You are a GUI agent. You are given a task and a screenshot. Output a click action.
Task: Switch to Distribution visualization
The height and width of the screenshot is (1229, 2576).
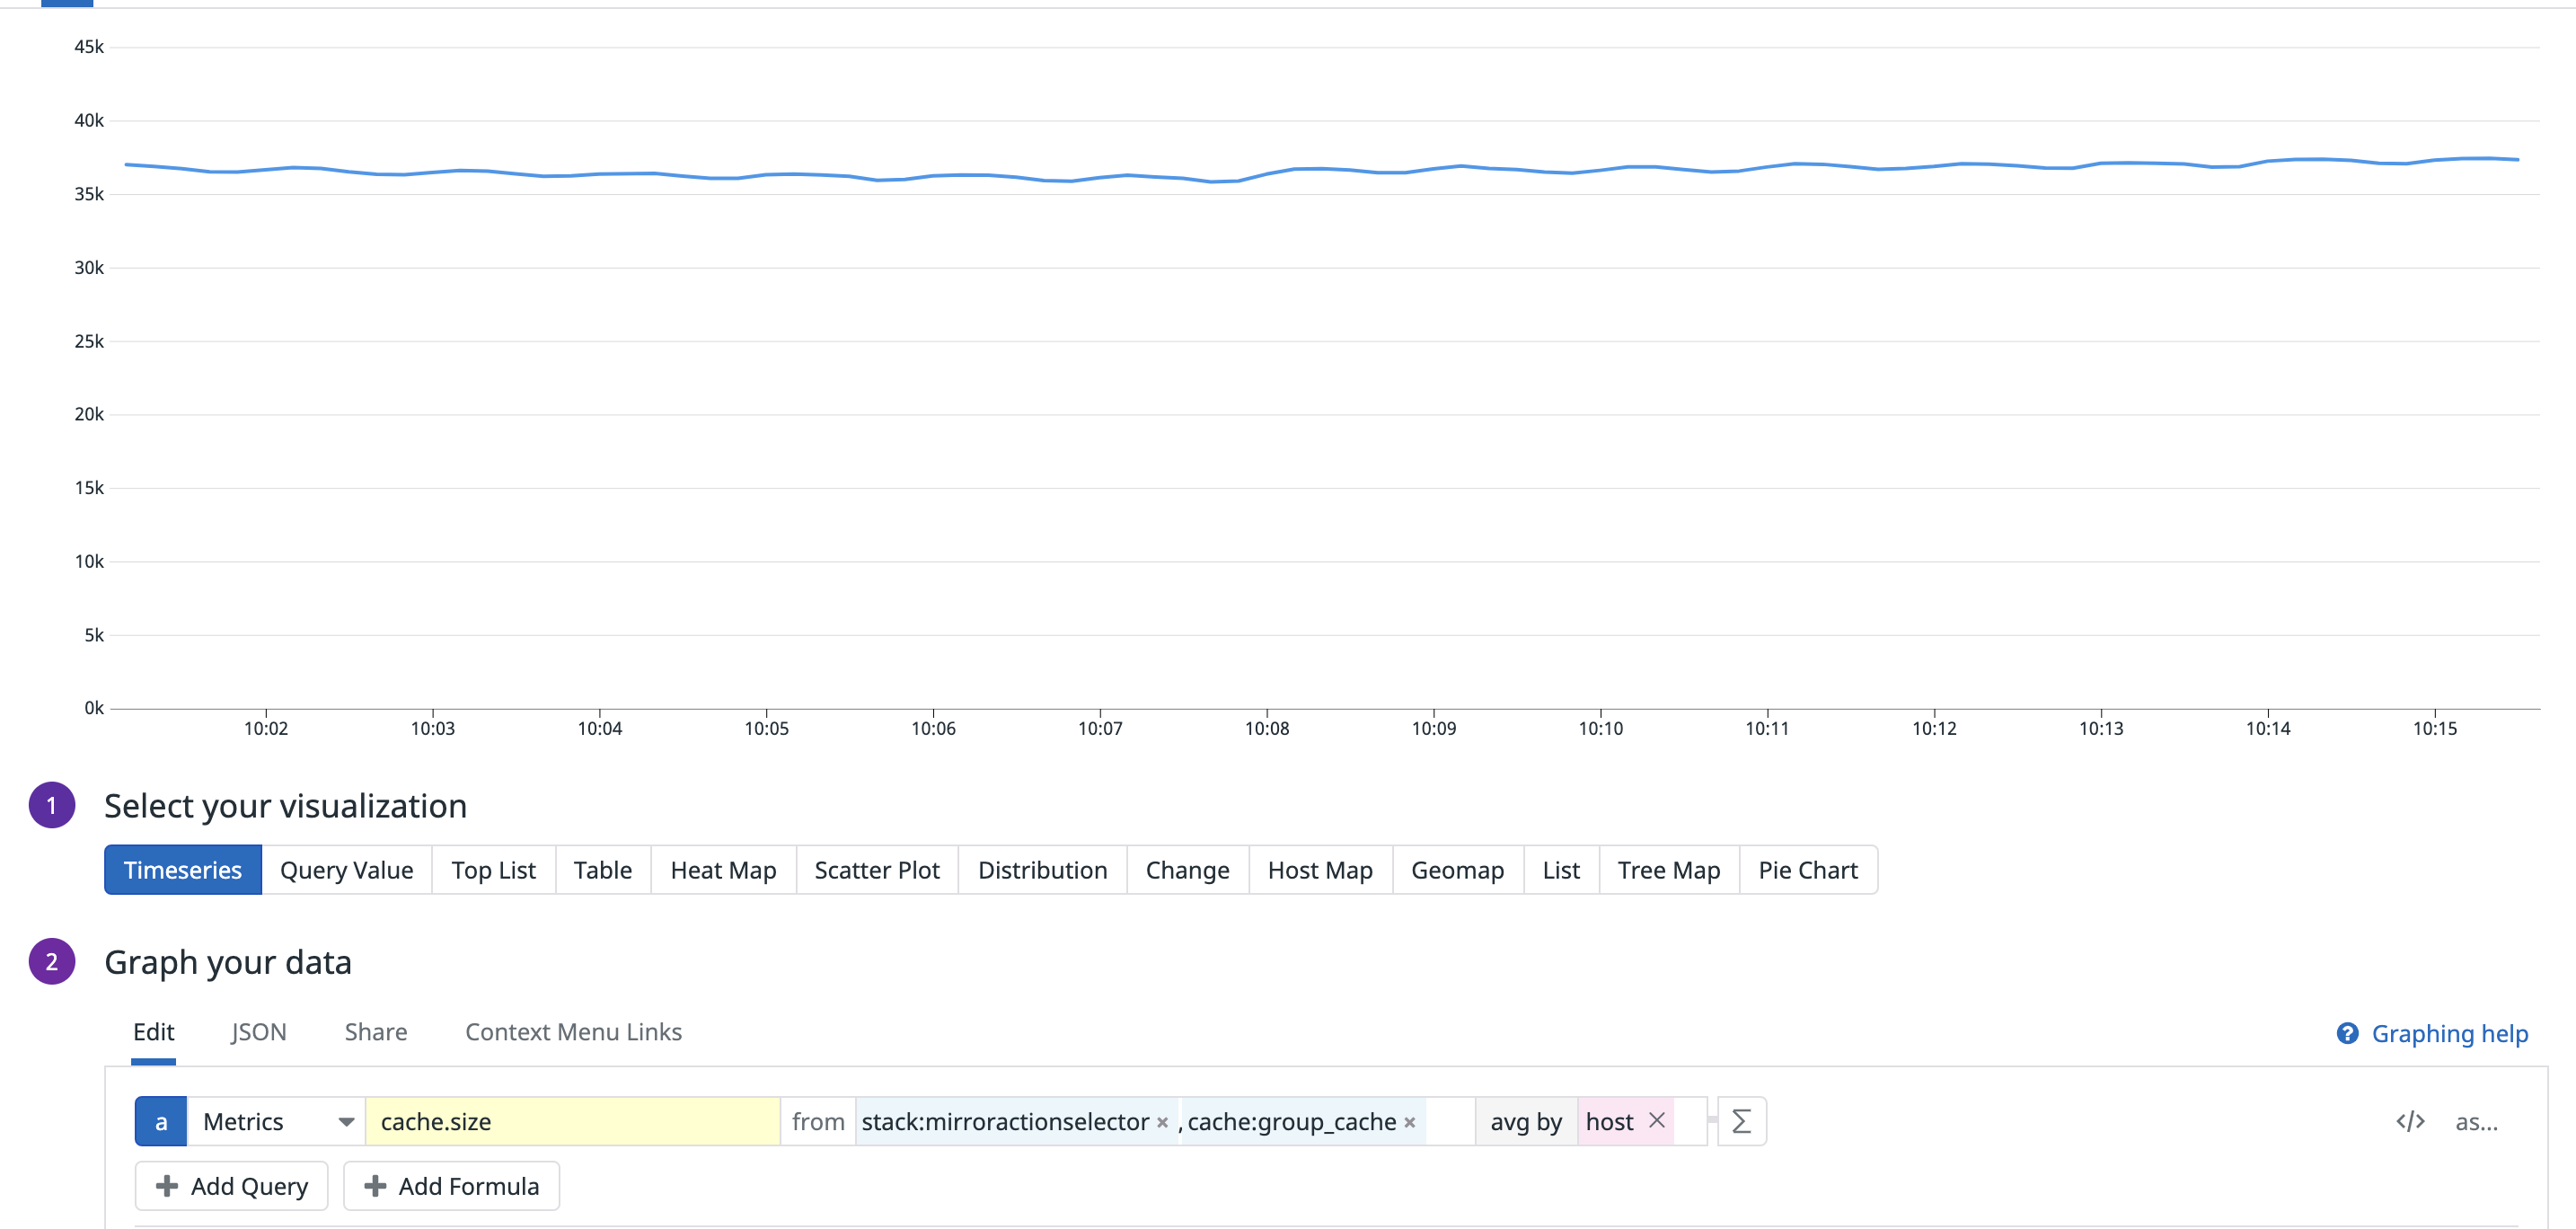pos(1042,869)
